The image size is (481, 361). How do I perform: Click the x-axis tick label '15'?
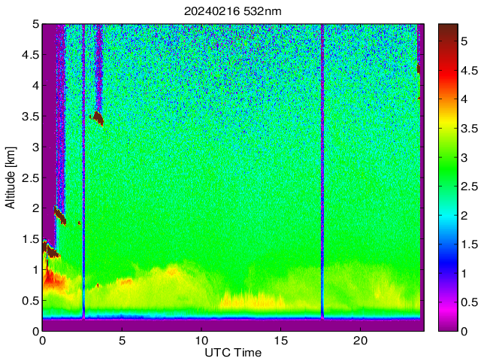(281, 341)
